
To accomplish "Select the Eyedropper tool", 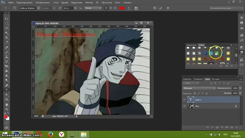I will click(7, 43).
